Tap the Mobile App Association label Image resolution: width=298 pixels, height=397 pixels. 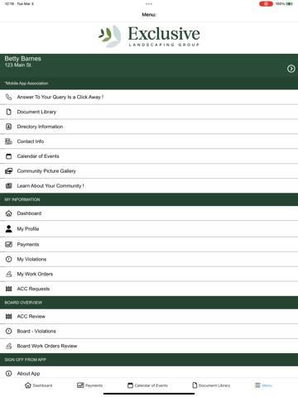(26, 84)
